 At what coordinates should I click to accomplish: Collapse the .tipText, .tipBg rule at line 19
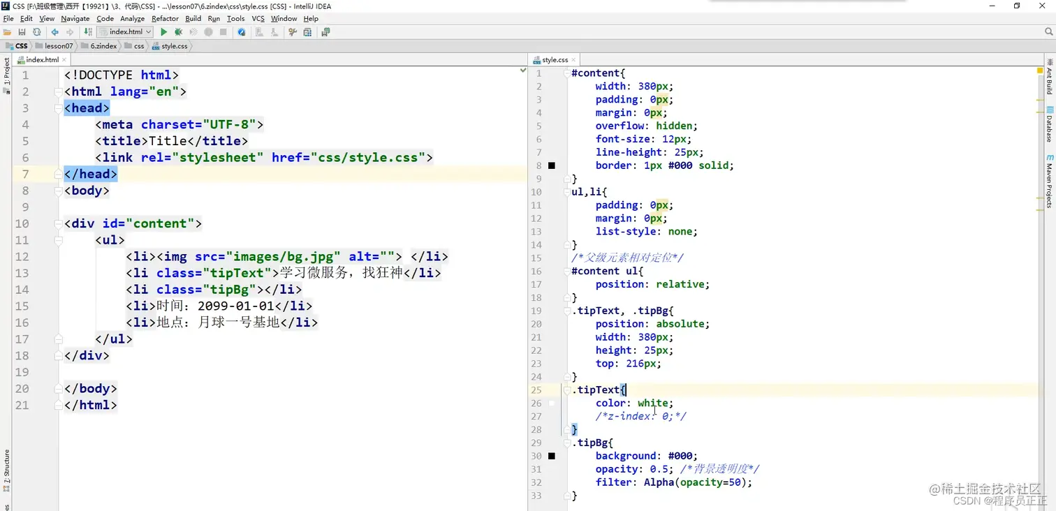(x=566, y=311)
